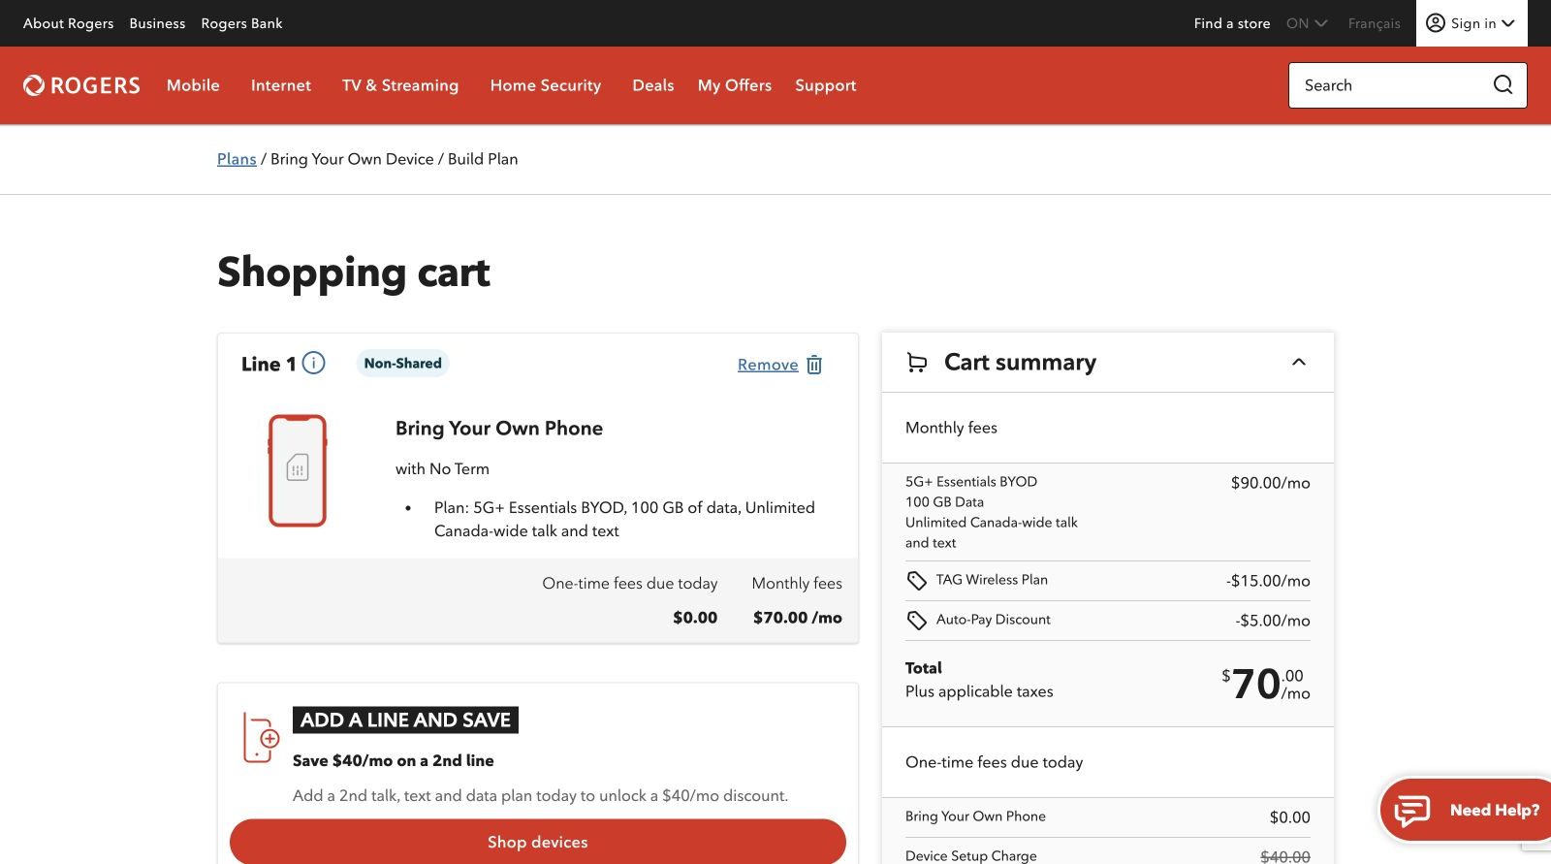Screen dimensions: 1551x864
Task: Open the Internet menu
Action: point(281,85)
